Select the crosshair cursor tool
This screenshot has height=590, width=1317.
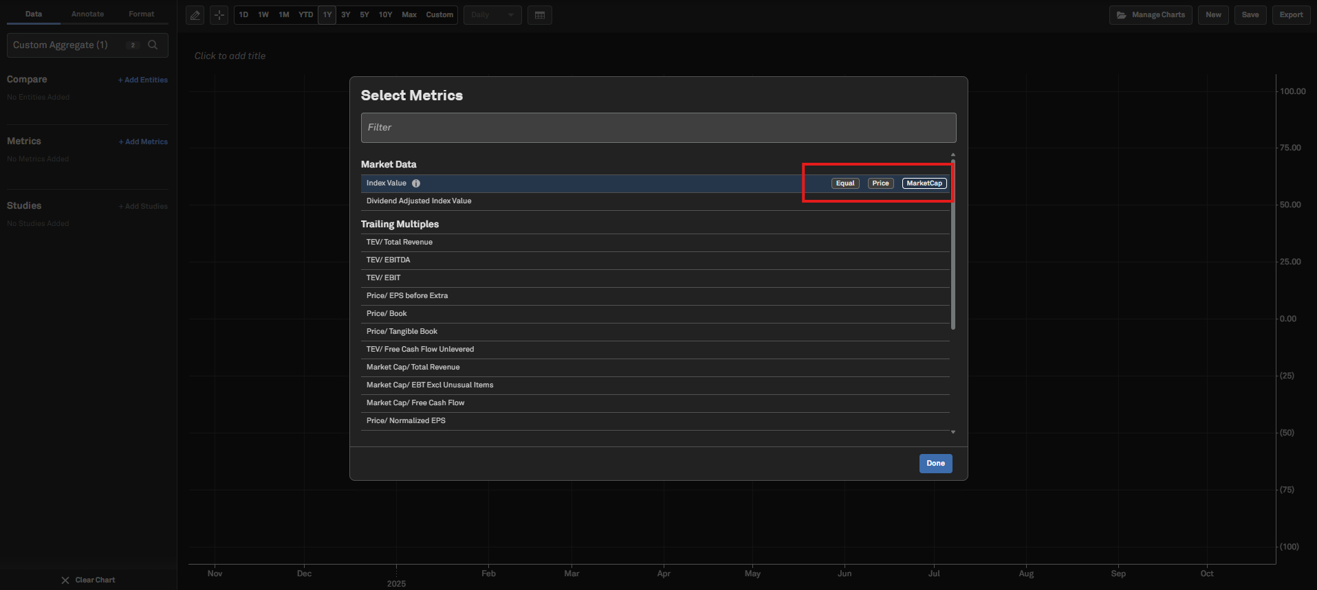tap(219, 15)
